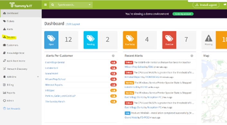Open the red Overdue tickets tag tile
The image size is (227, 125).
(169, 40)
